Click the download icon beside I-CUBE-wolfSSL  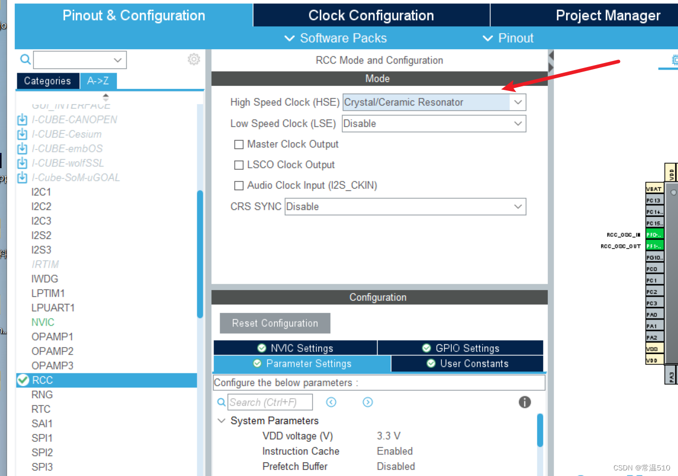click(22, 163)
